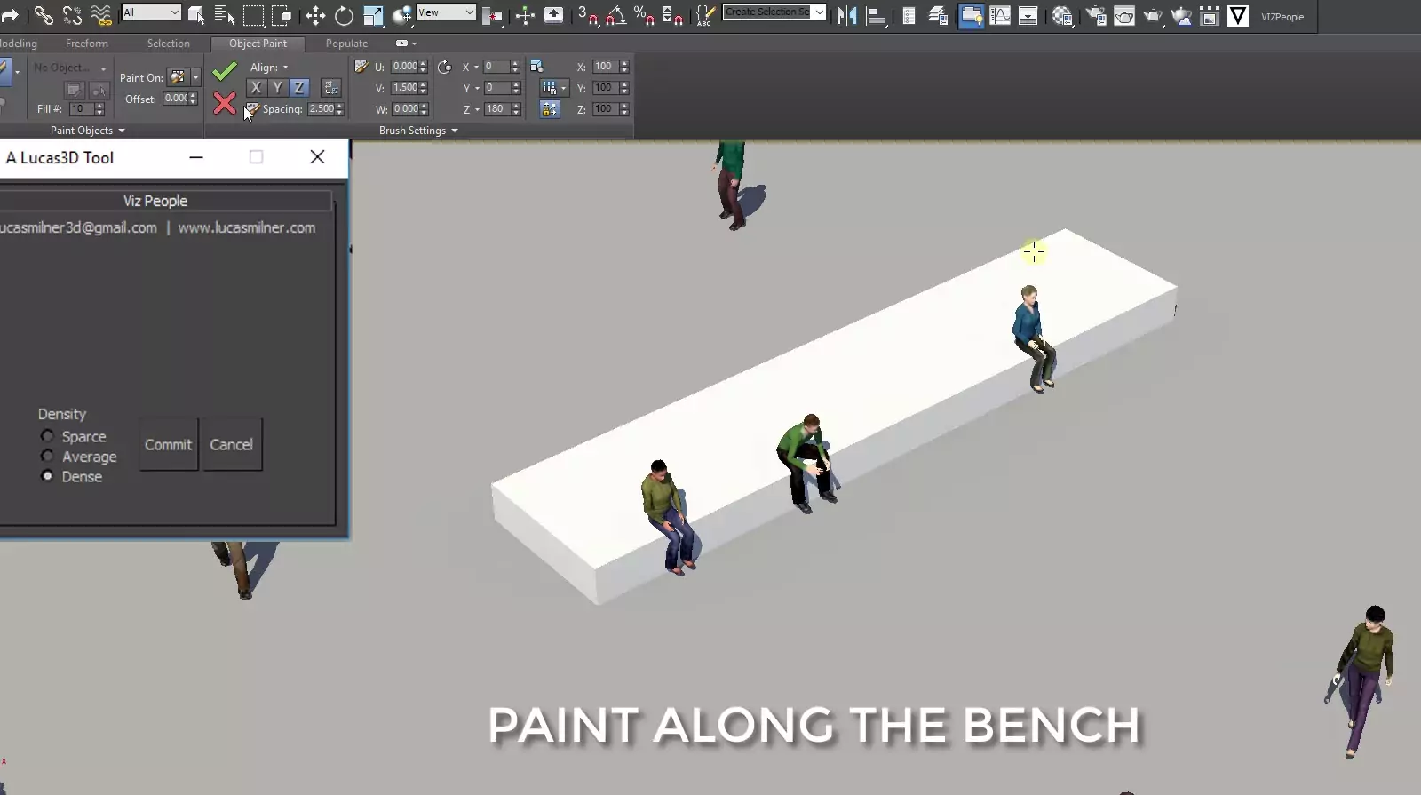Click the red X cancel paint icon

point(225,105)
